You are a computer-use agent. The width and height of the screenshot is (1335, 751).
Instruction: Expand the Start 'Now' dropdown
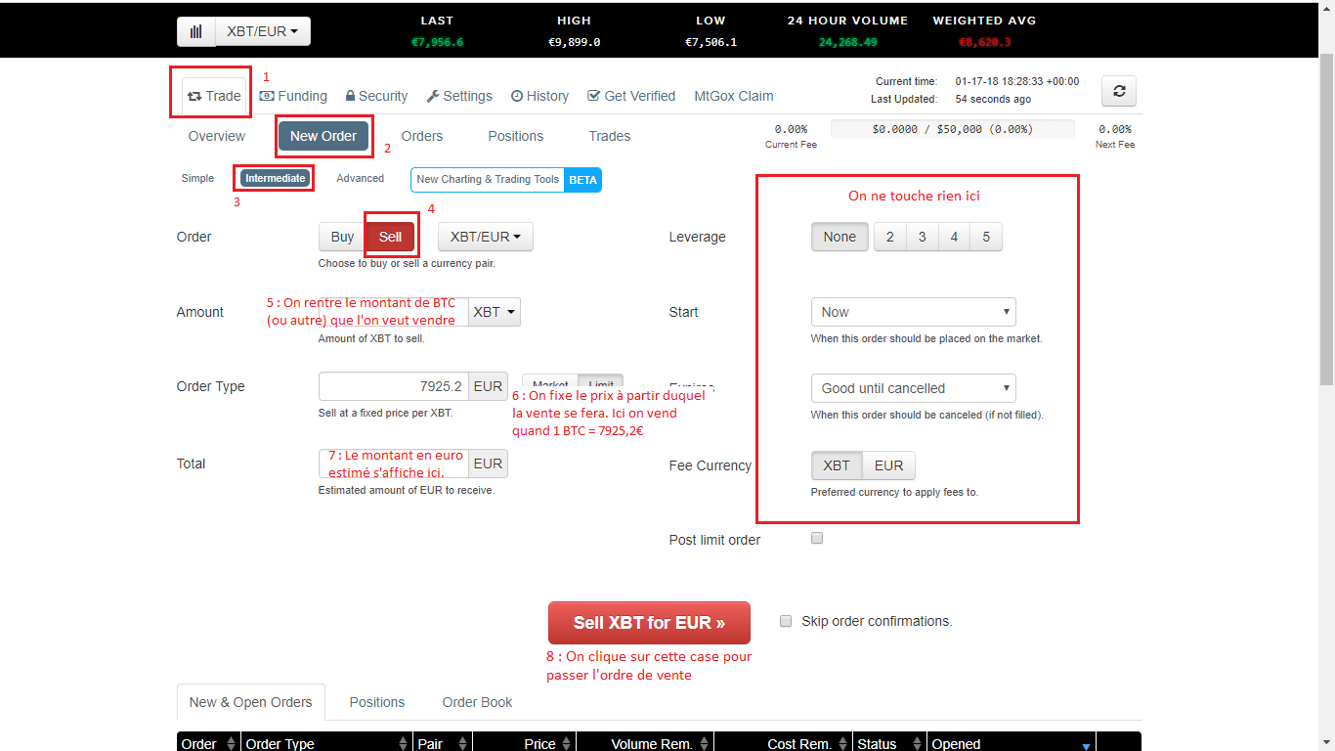913,312
